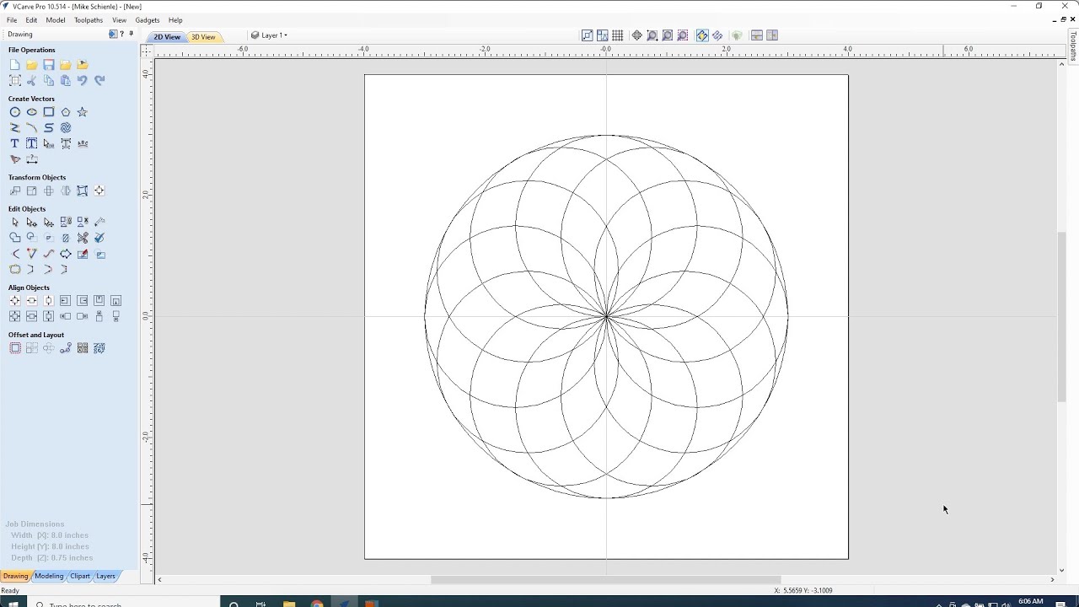Image resolution: width=1079 pixels, height=607 pixels.
Task: Toggle snap to grid in view toolbar
Action: pos(618,35)
